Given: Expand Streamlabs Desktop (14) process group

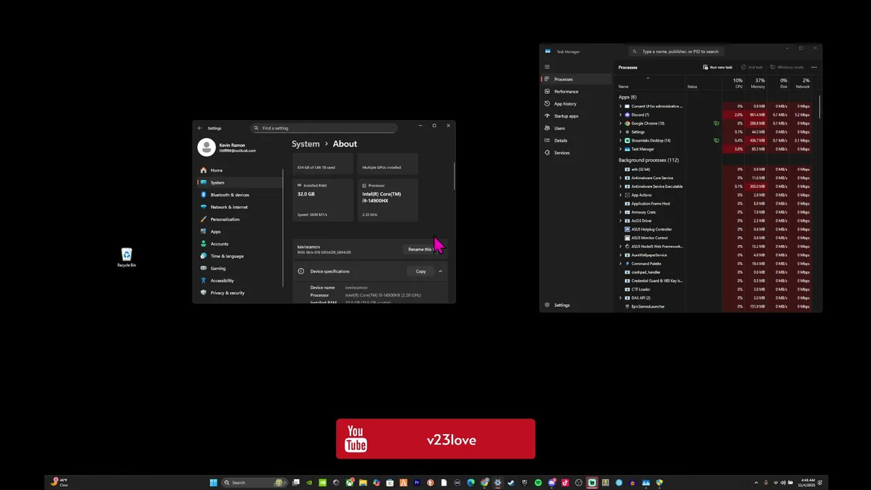Looking at the screenshot, I should pyautogui.click(x=621, y=140).
